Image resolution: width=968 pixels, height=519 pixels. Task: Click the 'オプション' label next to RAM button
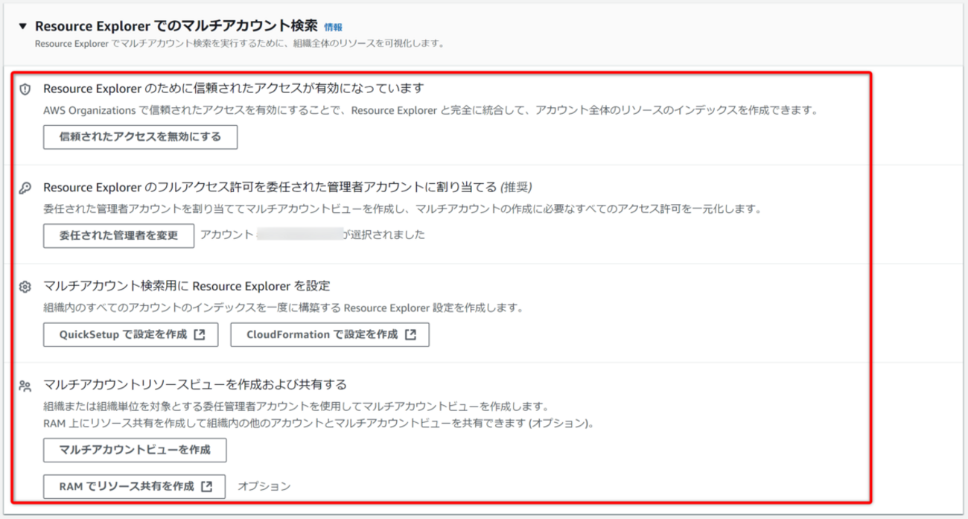point(264,486)
